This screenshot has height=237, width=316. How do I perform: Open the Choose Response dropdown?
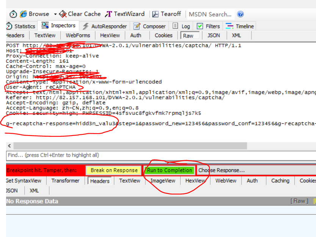click(x=256, y=170)
